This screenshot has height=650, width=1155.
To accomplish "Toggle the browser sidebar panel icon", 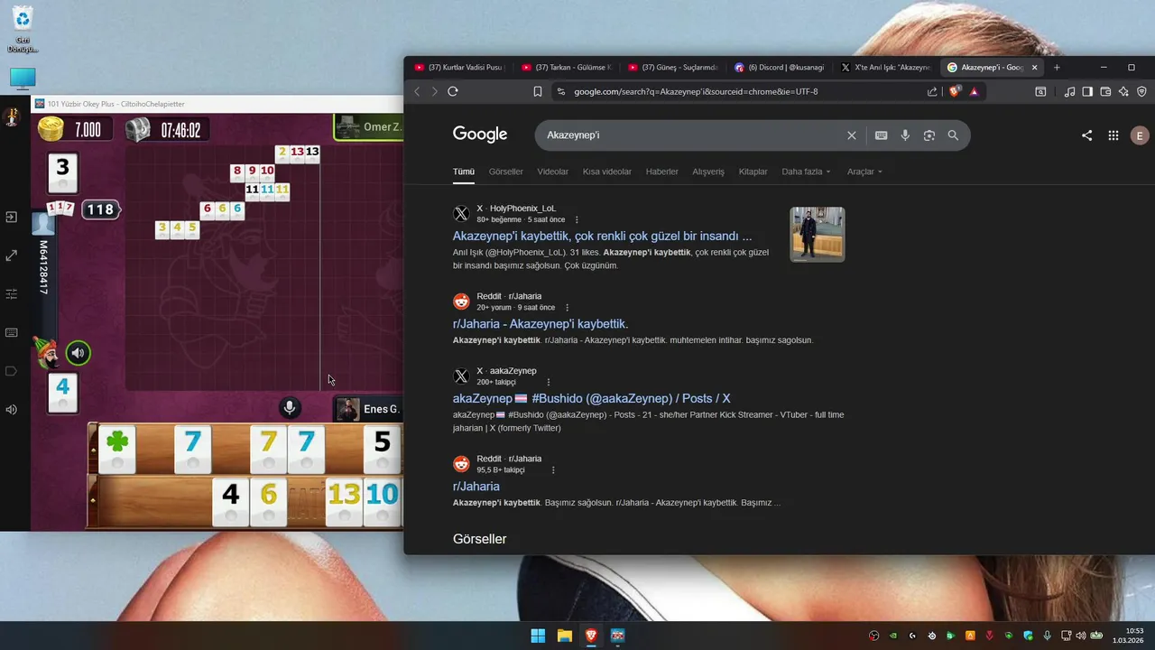I will point(1087,91).
